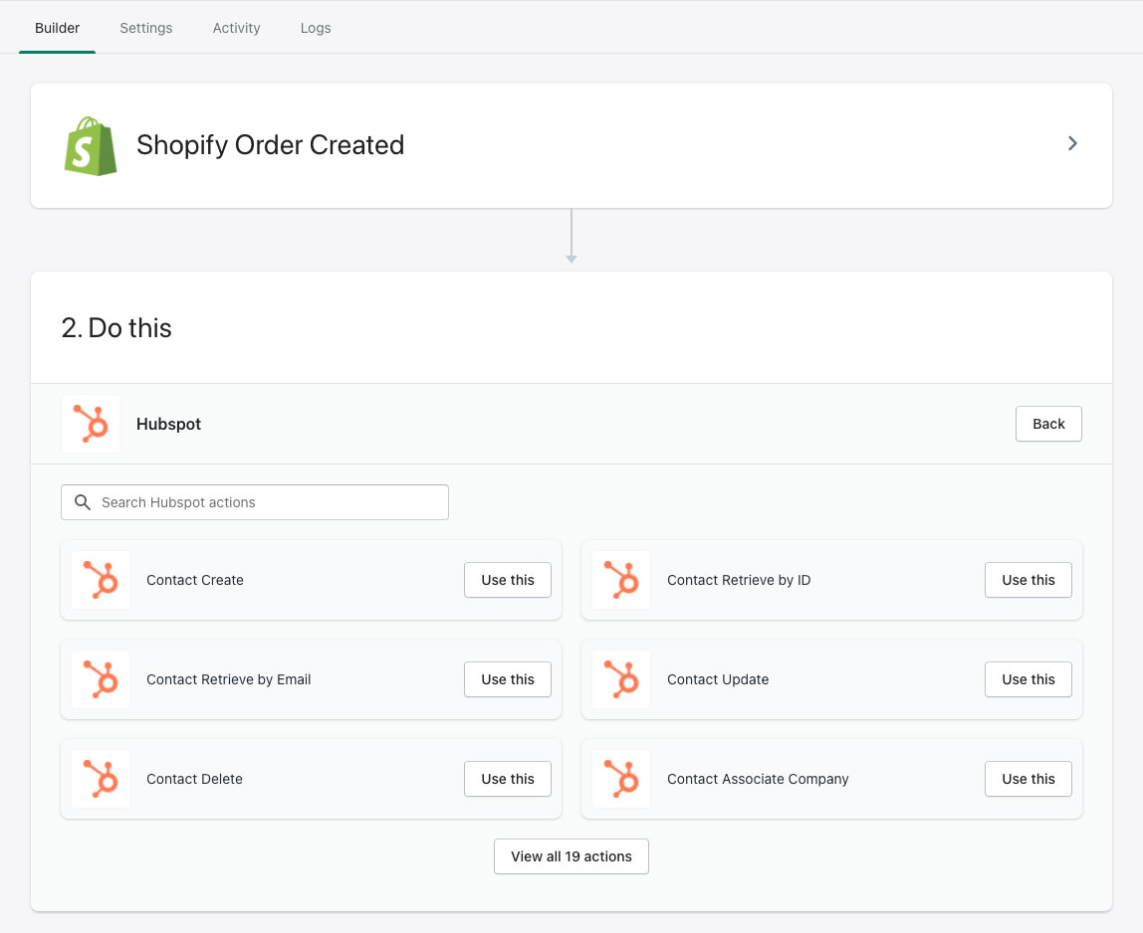Click the Contact Retrieve by ID label
Screen dimensions: 1143x933
[739, 580]
